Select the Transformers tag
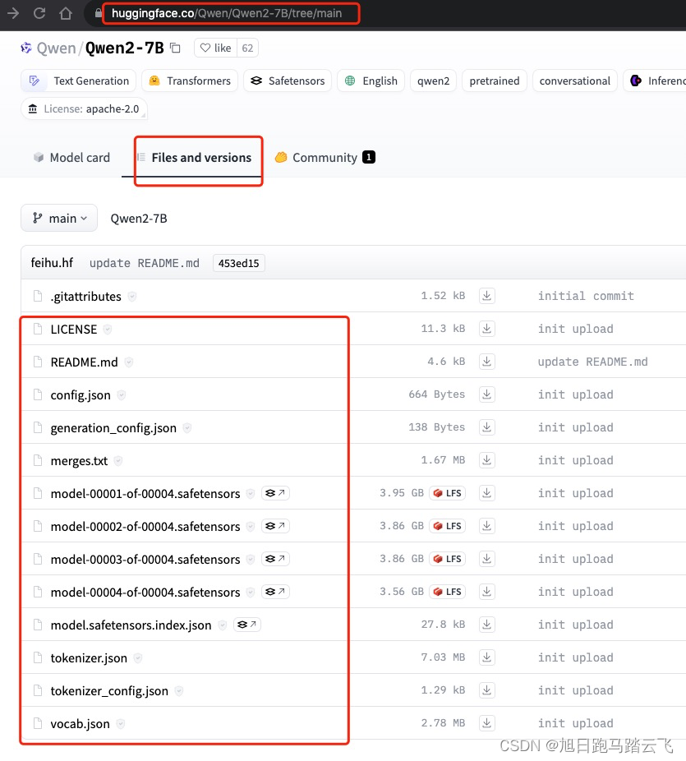This screenshot has width=686, height=761. 190,81
